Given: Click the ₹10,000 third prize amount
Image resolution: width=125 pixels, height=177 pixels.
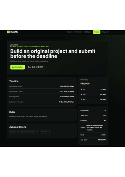Looking at the screenshot, I should [103, 99].
